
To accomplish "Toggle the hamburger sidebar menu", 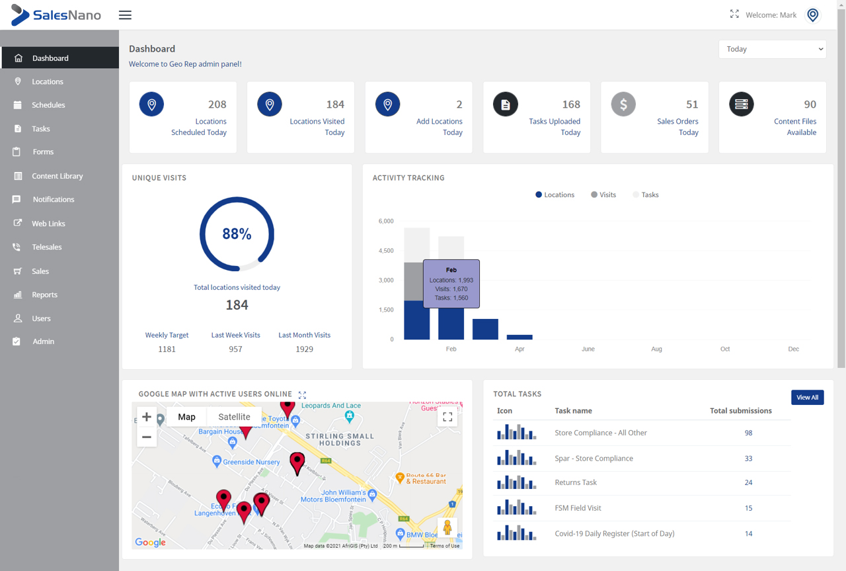I will (125, 15).
